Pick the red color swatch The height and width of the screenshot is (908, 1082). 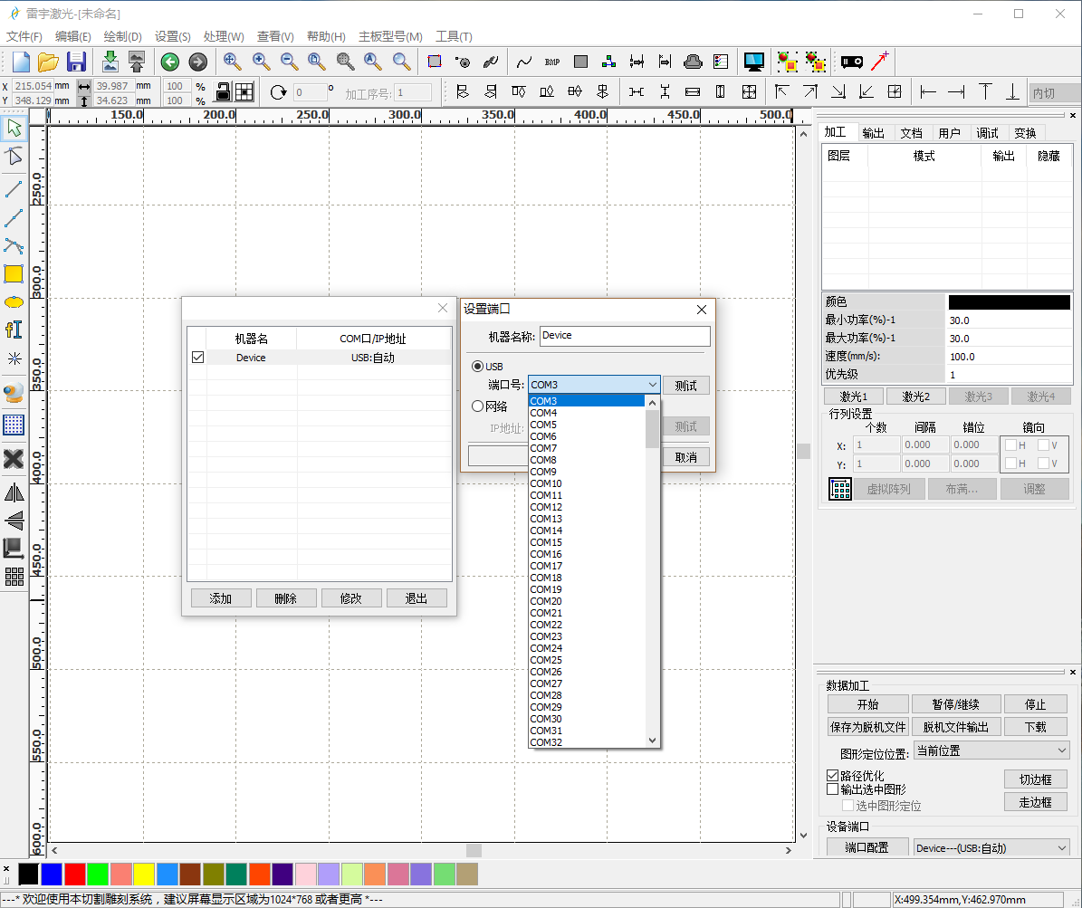tap(74, 875)
